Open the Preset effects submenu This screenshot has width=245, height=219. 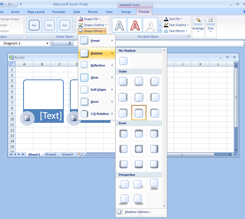pos(97,41)
